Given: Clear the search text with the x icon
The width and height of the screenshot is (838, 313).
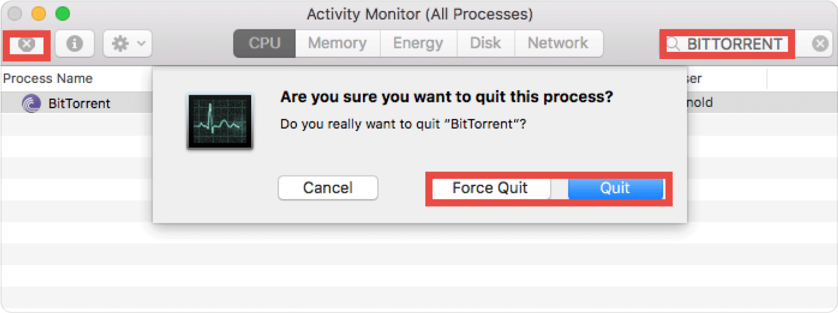Looking at the screenshot, I should pos(820,44).
